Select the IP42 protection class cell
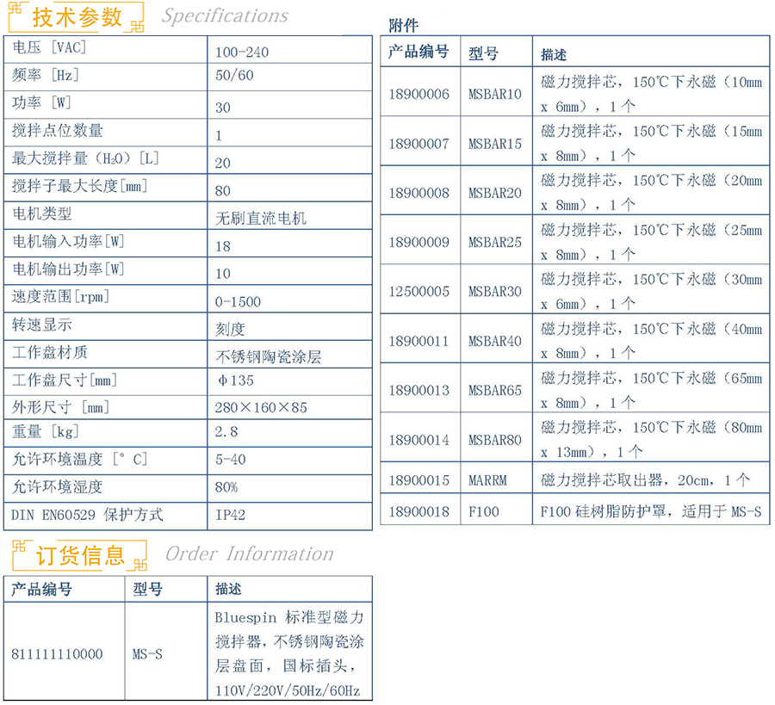The height and width of the screenshot is (705, 775). 230,515
